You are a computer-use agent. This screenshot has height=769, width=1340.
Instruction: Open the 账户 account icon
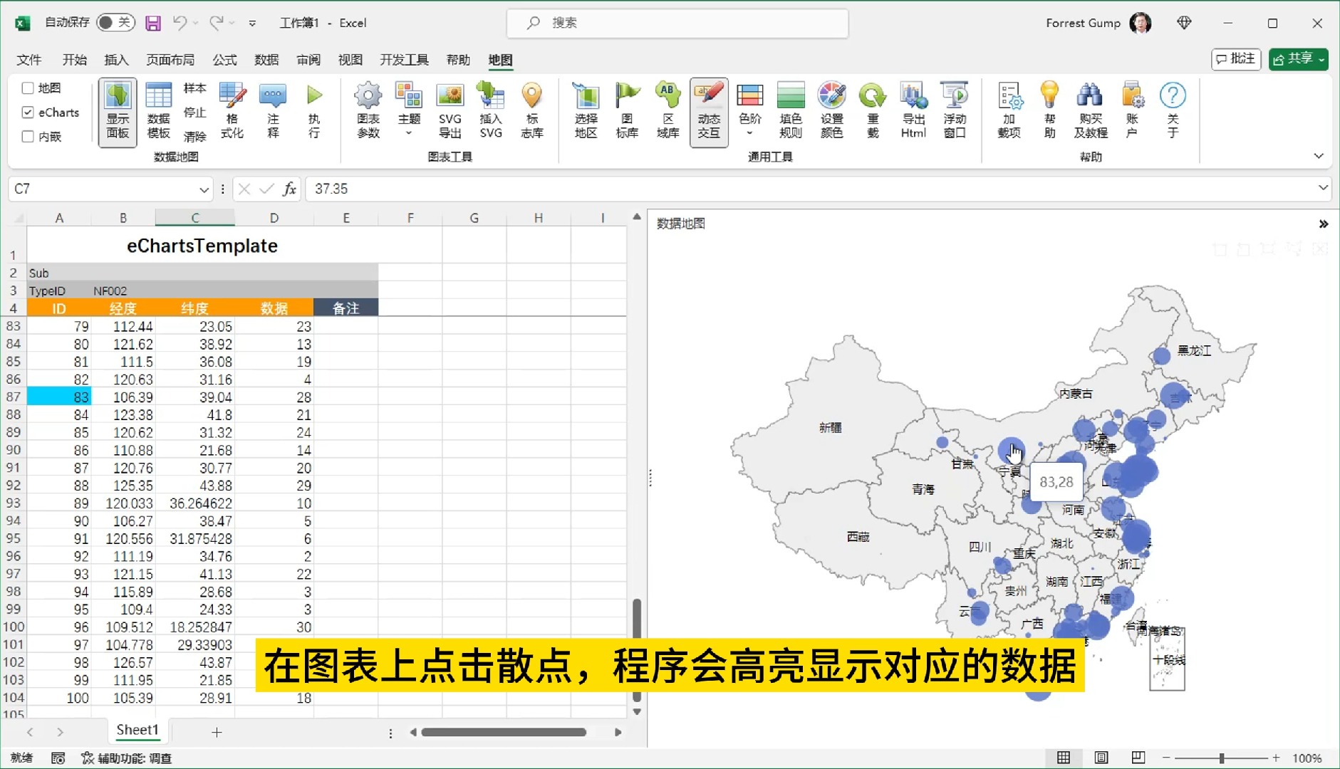coord(1132,112)
